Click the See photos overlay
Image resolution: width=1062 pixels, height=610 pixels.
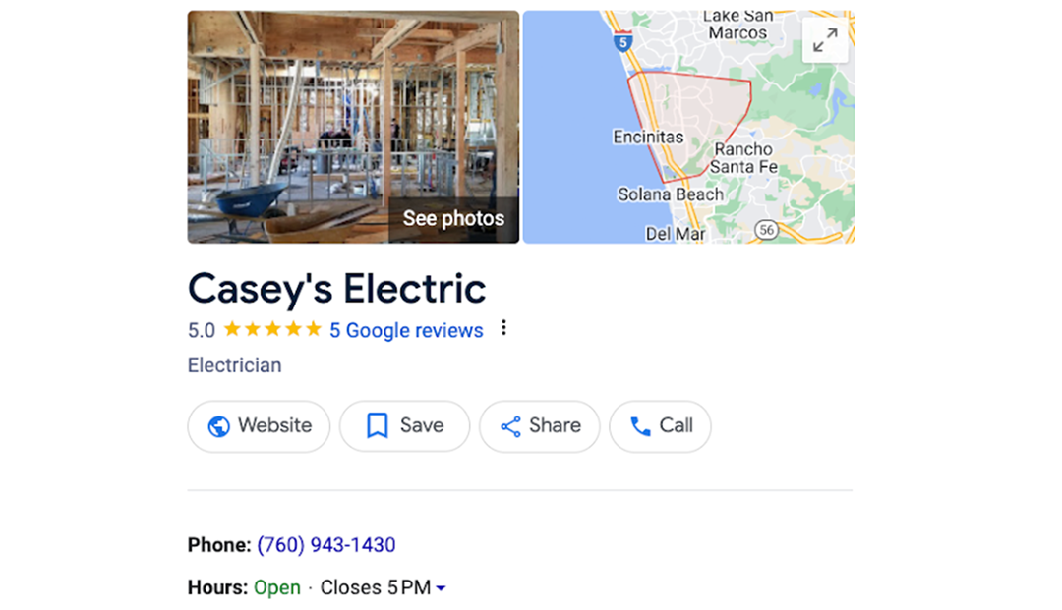click(453, 219)
